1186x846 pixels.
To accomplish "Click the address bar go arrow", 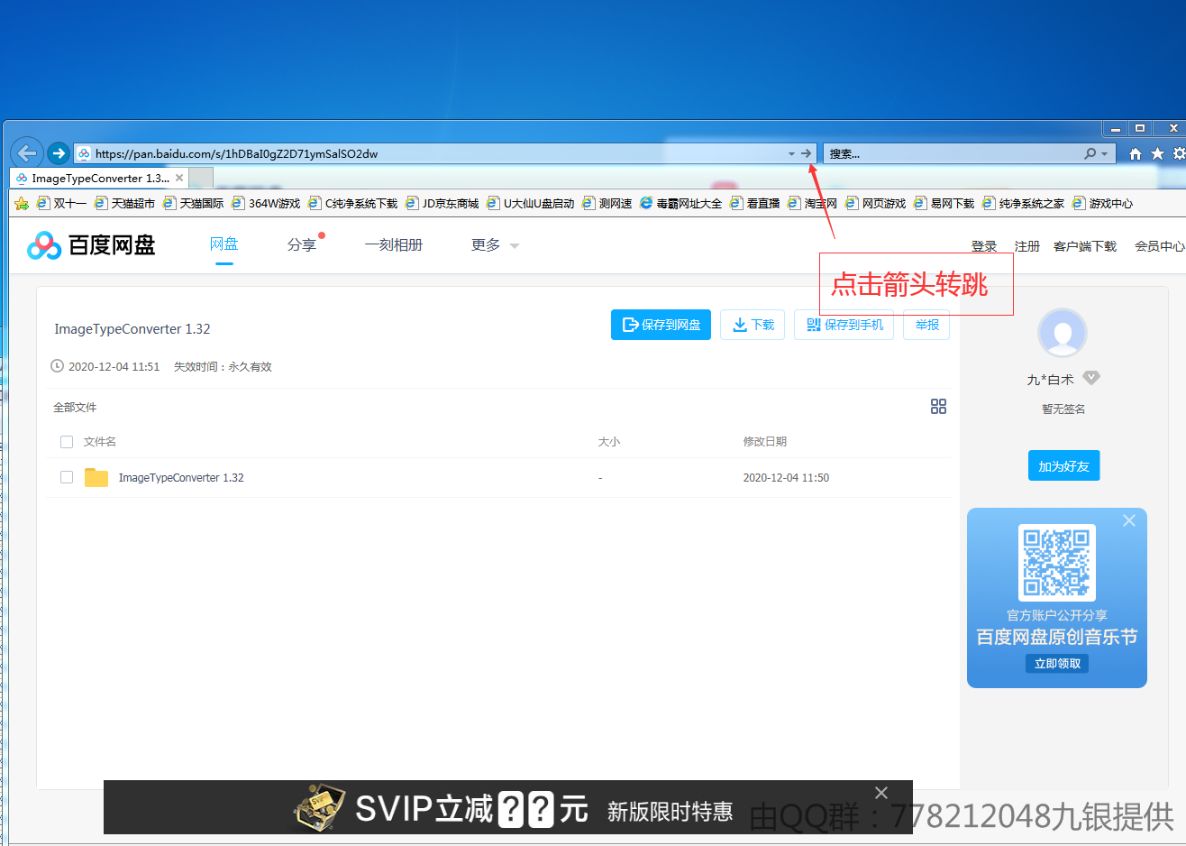I will point(806,153).
